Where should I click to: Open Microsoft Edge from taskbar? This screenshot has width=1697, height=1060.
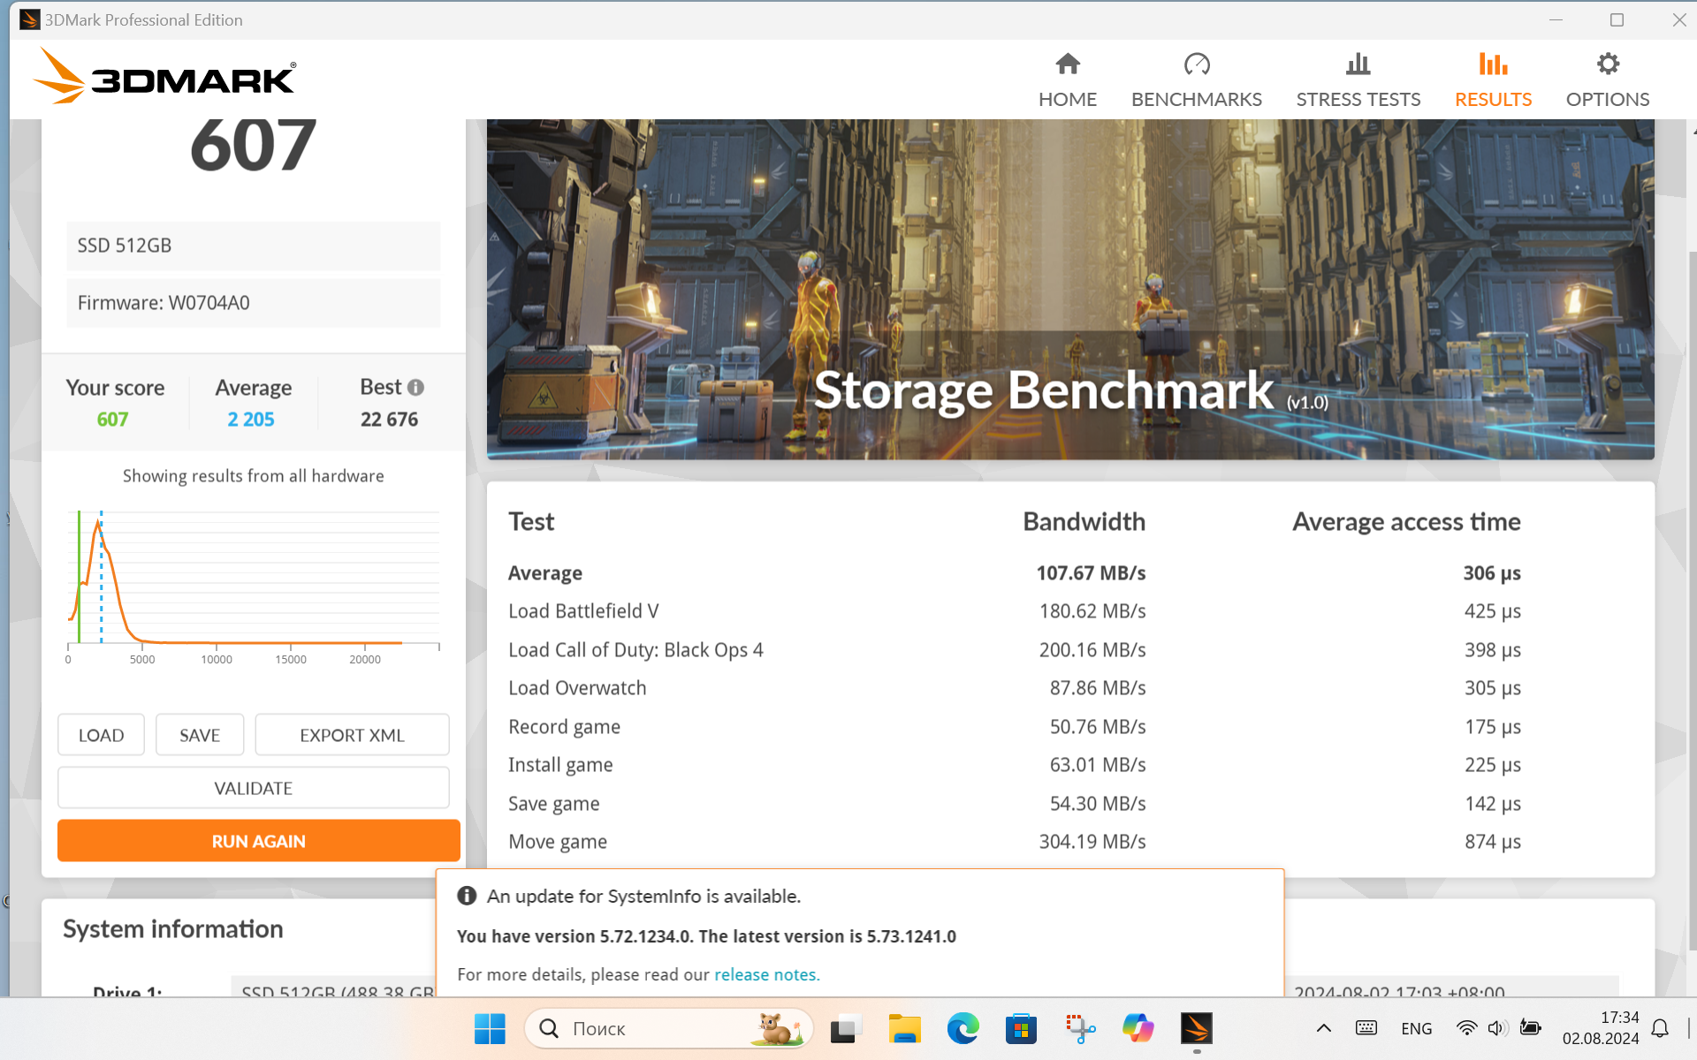click(963, 1028)
